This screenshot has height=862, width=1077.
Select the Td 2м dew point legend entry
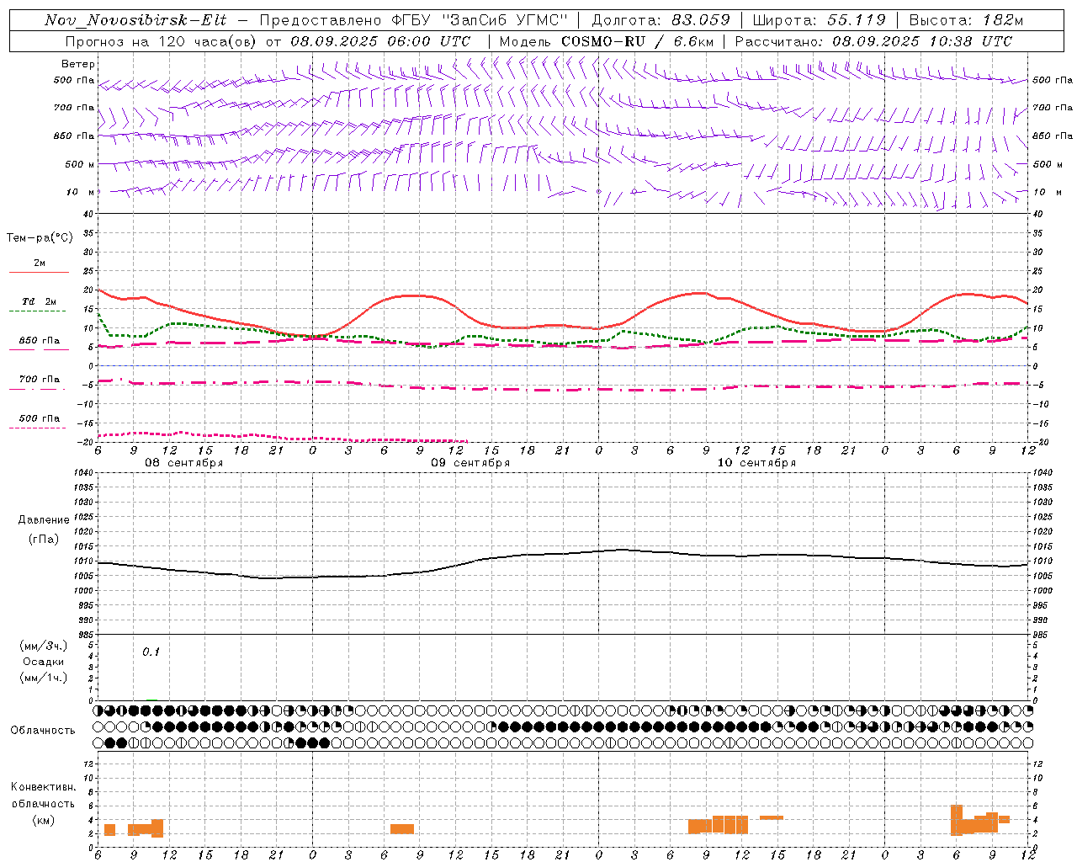click(x=40, y=301)
